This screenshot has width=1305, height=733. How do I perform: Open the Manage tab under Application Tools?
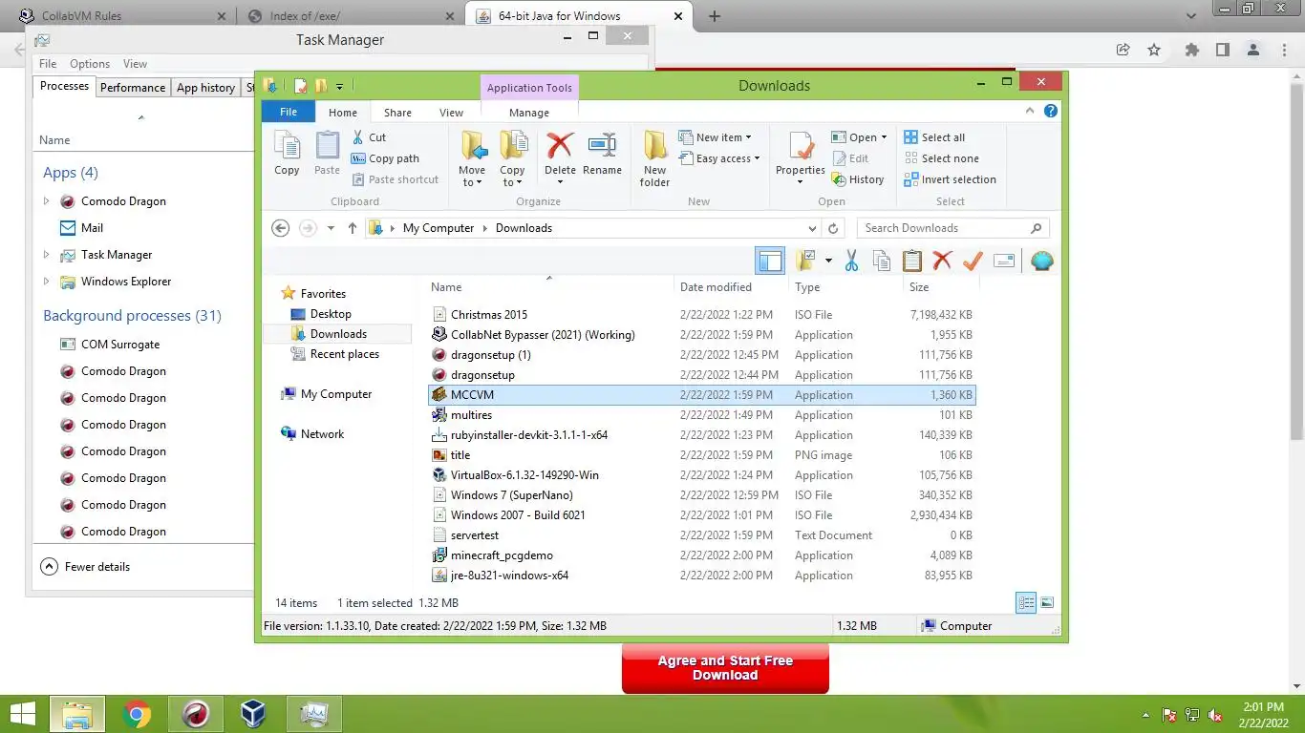[529, 113]
